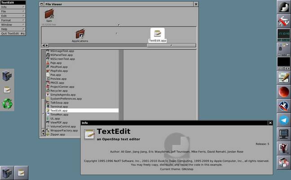Image resolution: width=291 pixels, height=180 pixels.
Task: Select ProjectCenter.app in the list
Action: [82, 87]
